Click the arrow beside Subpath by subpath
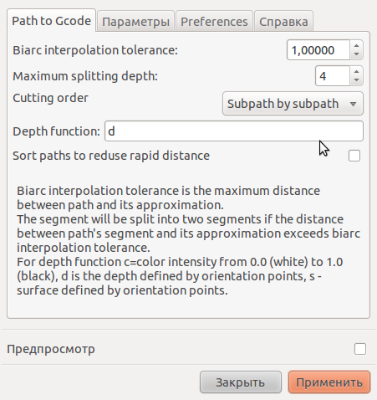Screen dimensions: 377x400 (353, 104)
